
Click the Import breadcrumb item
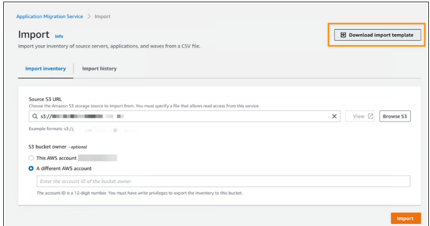pyautogui.click(x=102, y=17)
